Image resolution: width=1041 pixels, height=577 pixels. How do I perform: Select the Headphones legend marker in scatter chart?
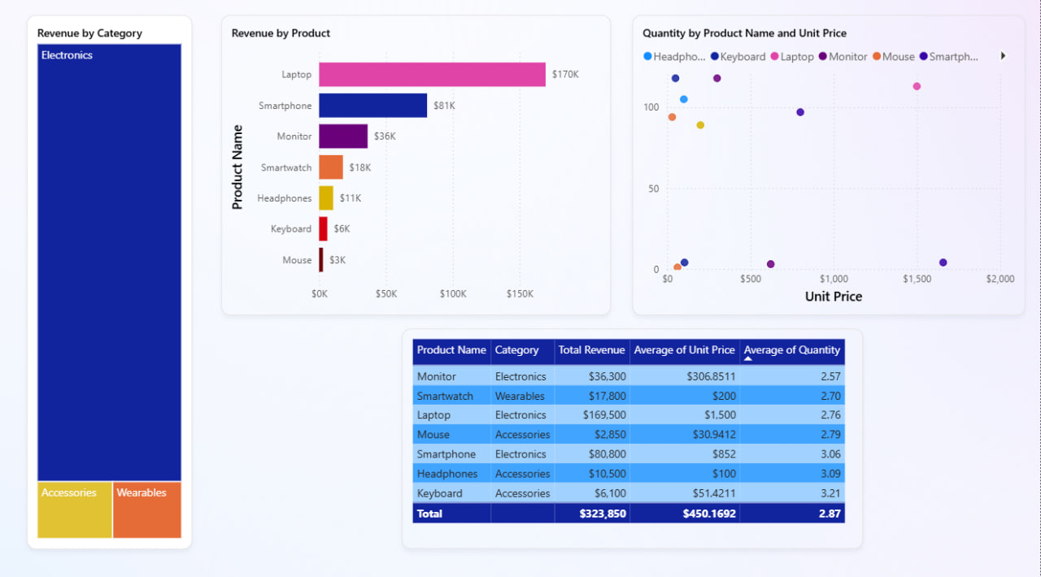coord(647,57)
